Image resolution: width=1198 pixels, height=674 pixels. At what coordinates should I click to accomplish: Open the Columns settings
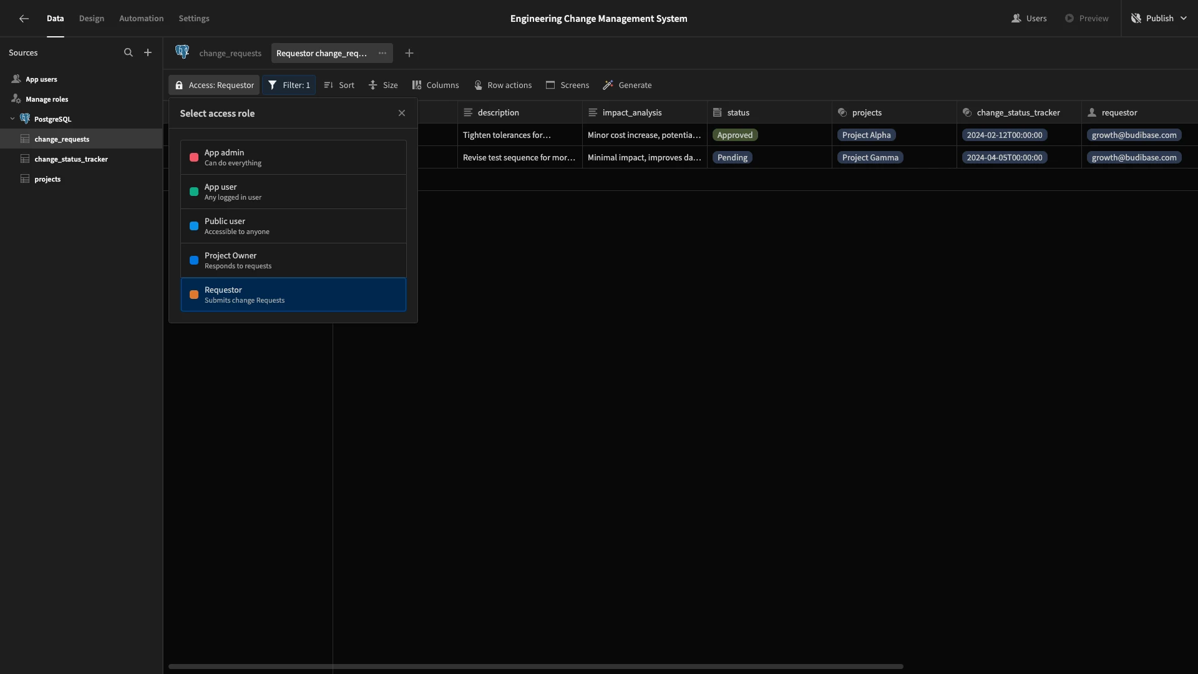point(436,85)
